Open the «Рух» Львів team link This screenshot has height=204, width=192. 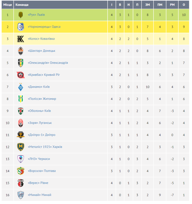[x=36, y=15]
